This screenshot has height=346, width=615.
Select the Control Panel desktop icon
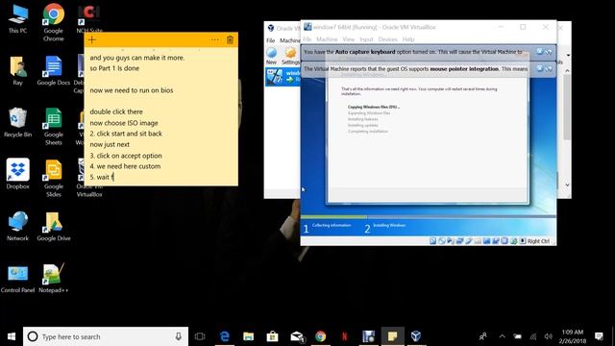17,278
